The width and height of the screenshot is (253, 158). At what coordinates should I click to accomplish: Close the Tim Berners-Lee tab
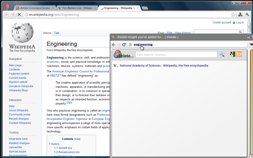(95, 8)
